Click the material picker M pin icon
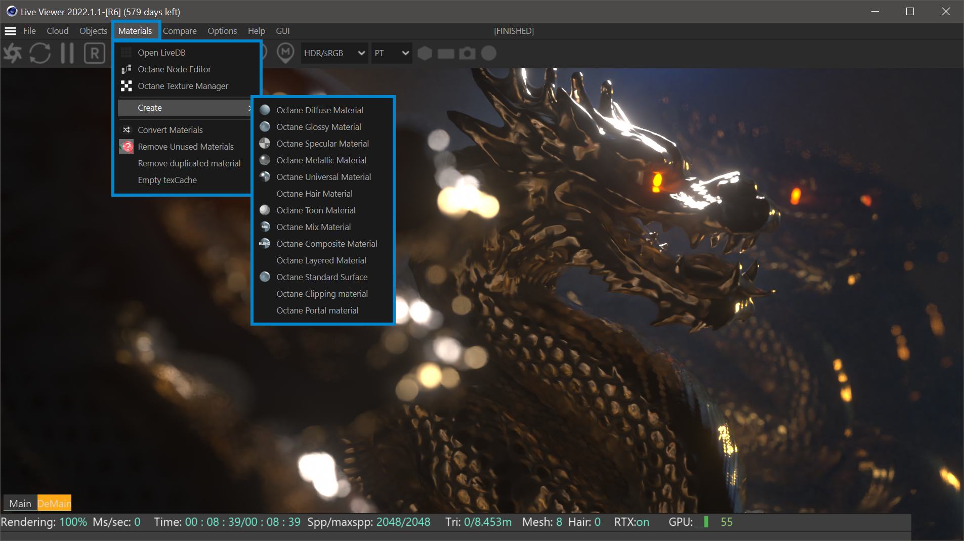The image size is (964, 541). click(286, 53)
